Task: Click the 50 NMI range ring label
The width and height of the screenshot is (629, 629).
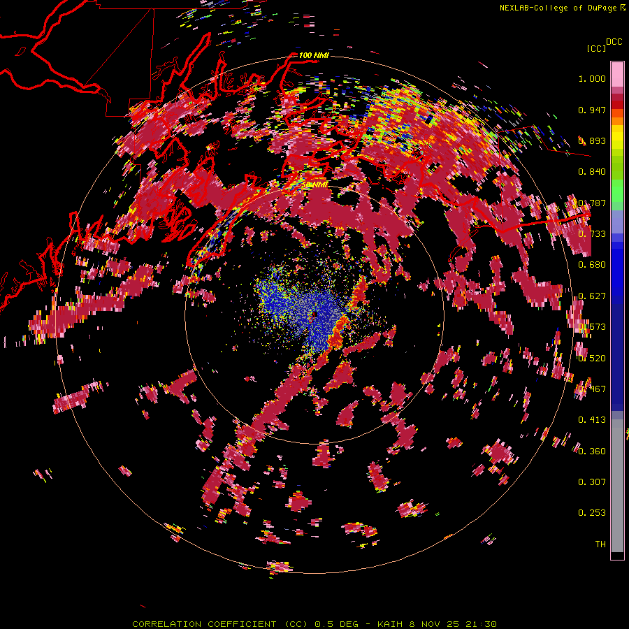Action: coord(315,185)
